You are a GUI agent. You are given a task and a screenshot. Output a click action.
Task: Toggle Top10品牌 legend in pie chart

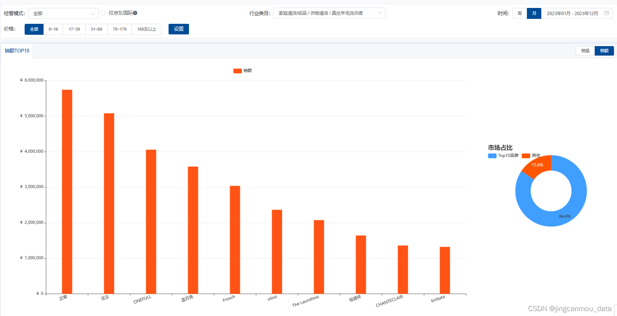click(503, 156)
